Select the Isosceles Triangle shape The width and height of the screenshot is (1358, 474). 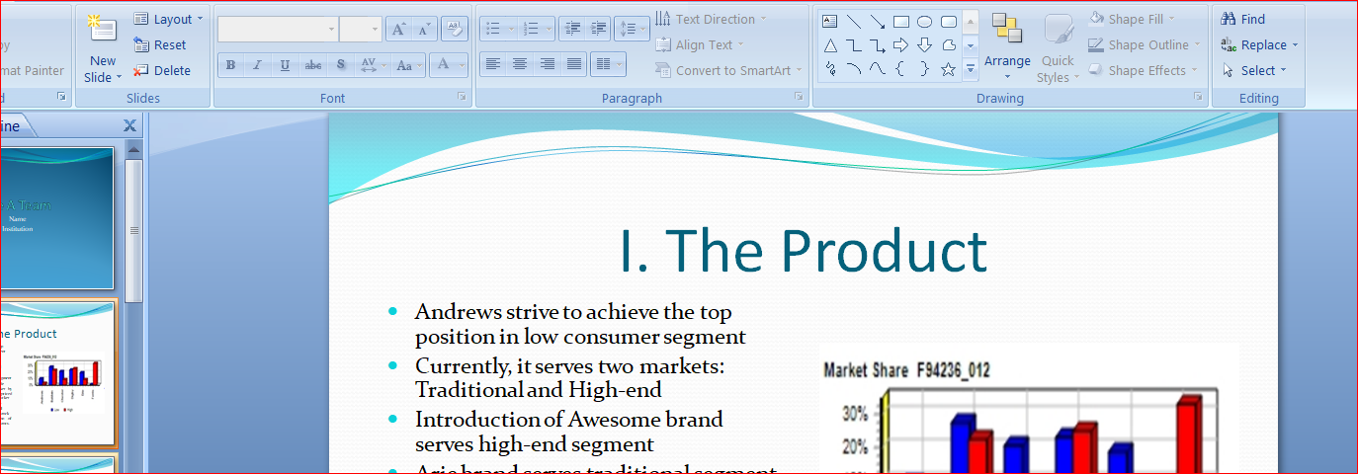(x=830, y=45)
